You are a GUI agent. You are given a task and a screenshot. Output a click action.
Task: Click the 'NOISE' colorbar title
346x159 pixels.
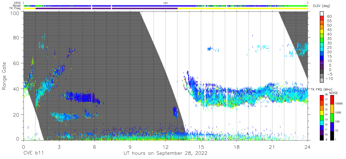334,93
